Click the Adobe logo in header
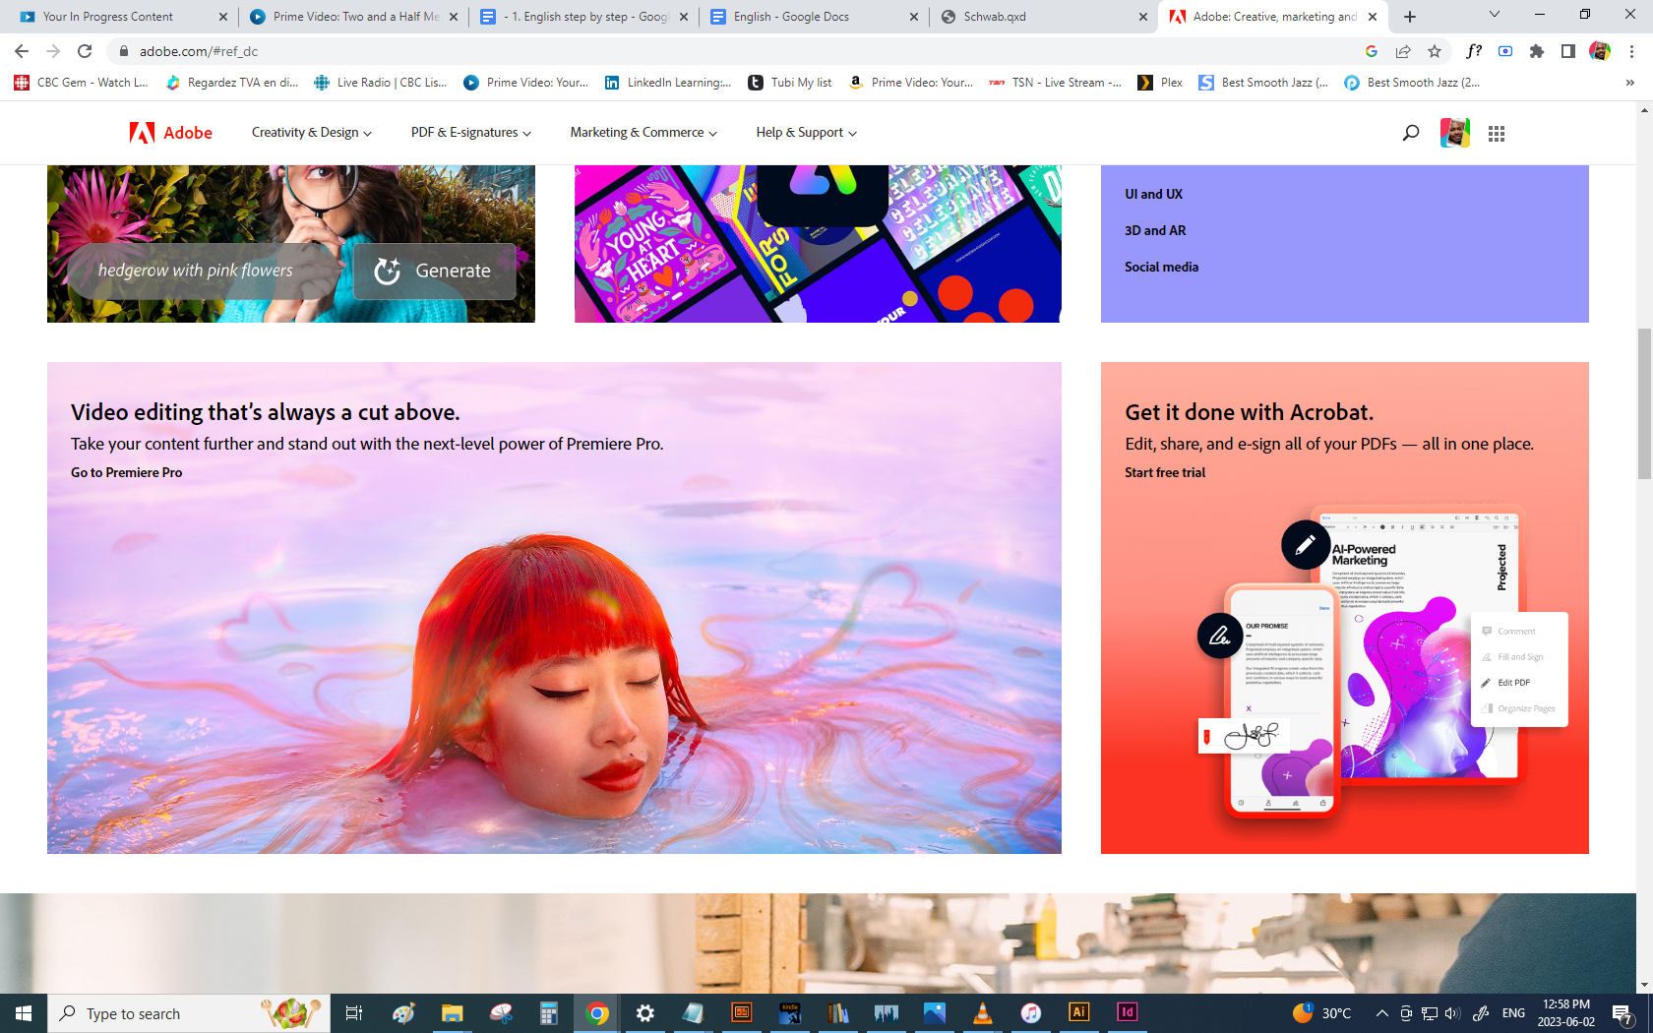Screen dimensions: 1653x1033 click(x=171, y=133)
